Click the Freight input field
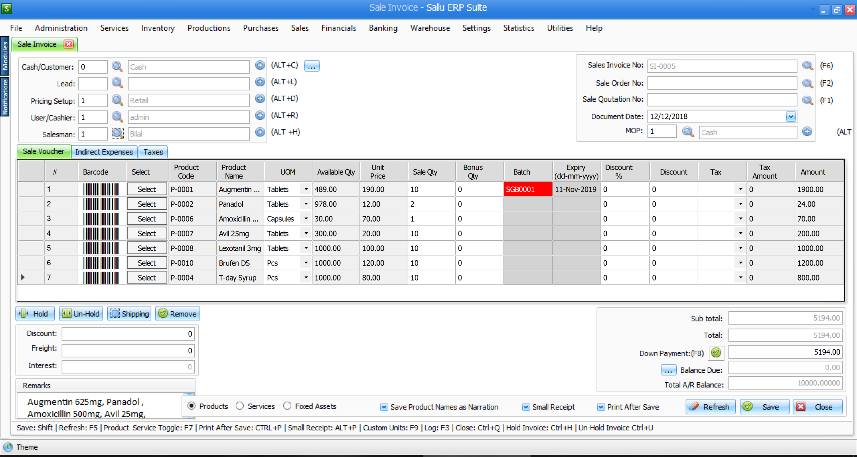This screenshot has width=857, height=457. (128, 350)
